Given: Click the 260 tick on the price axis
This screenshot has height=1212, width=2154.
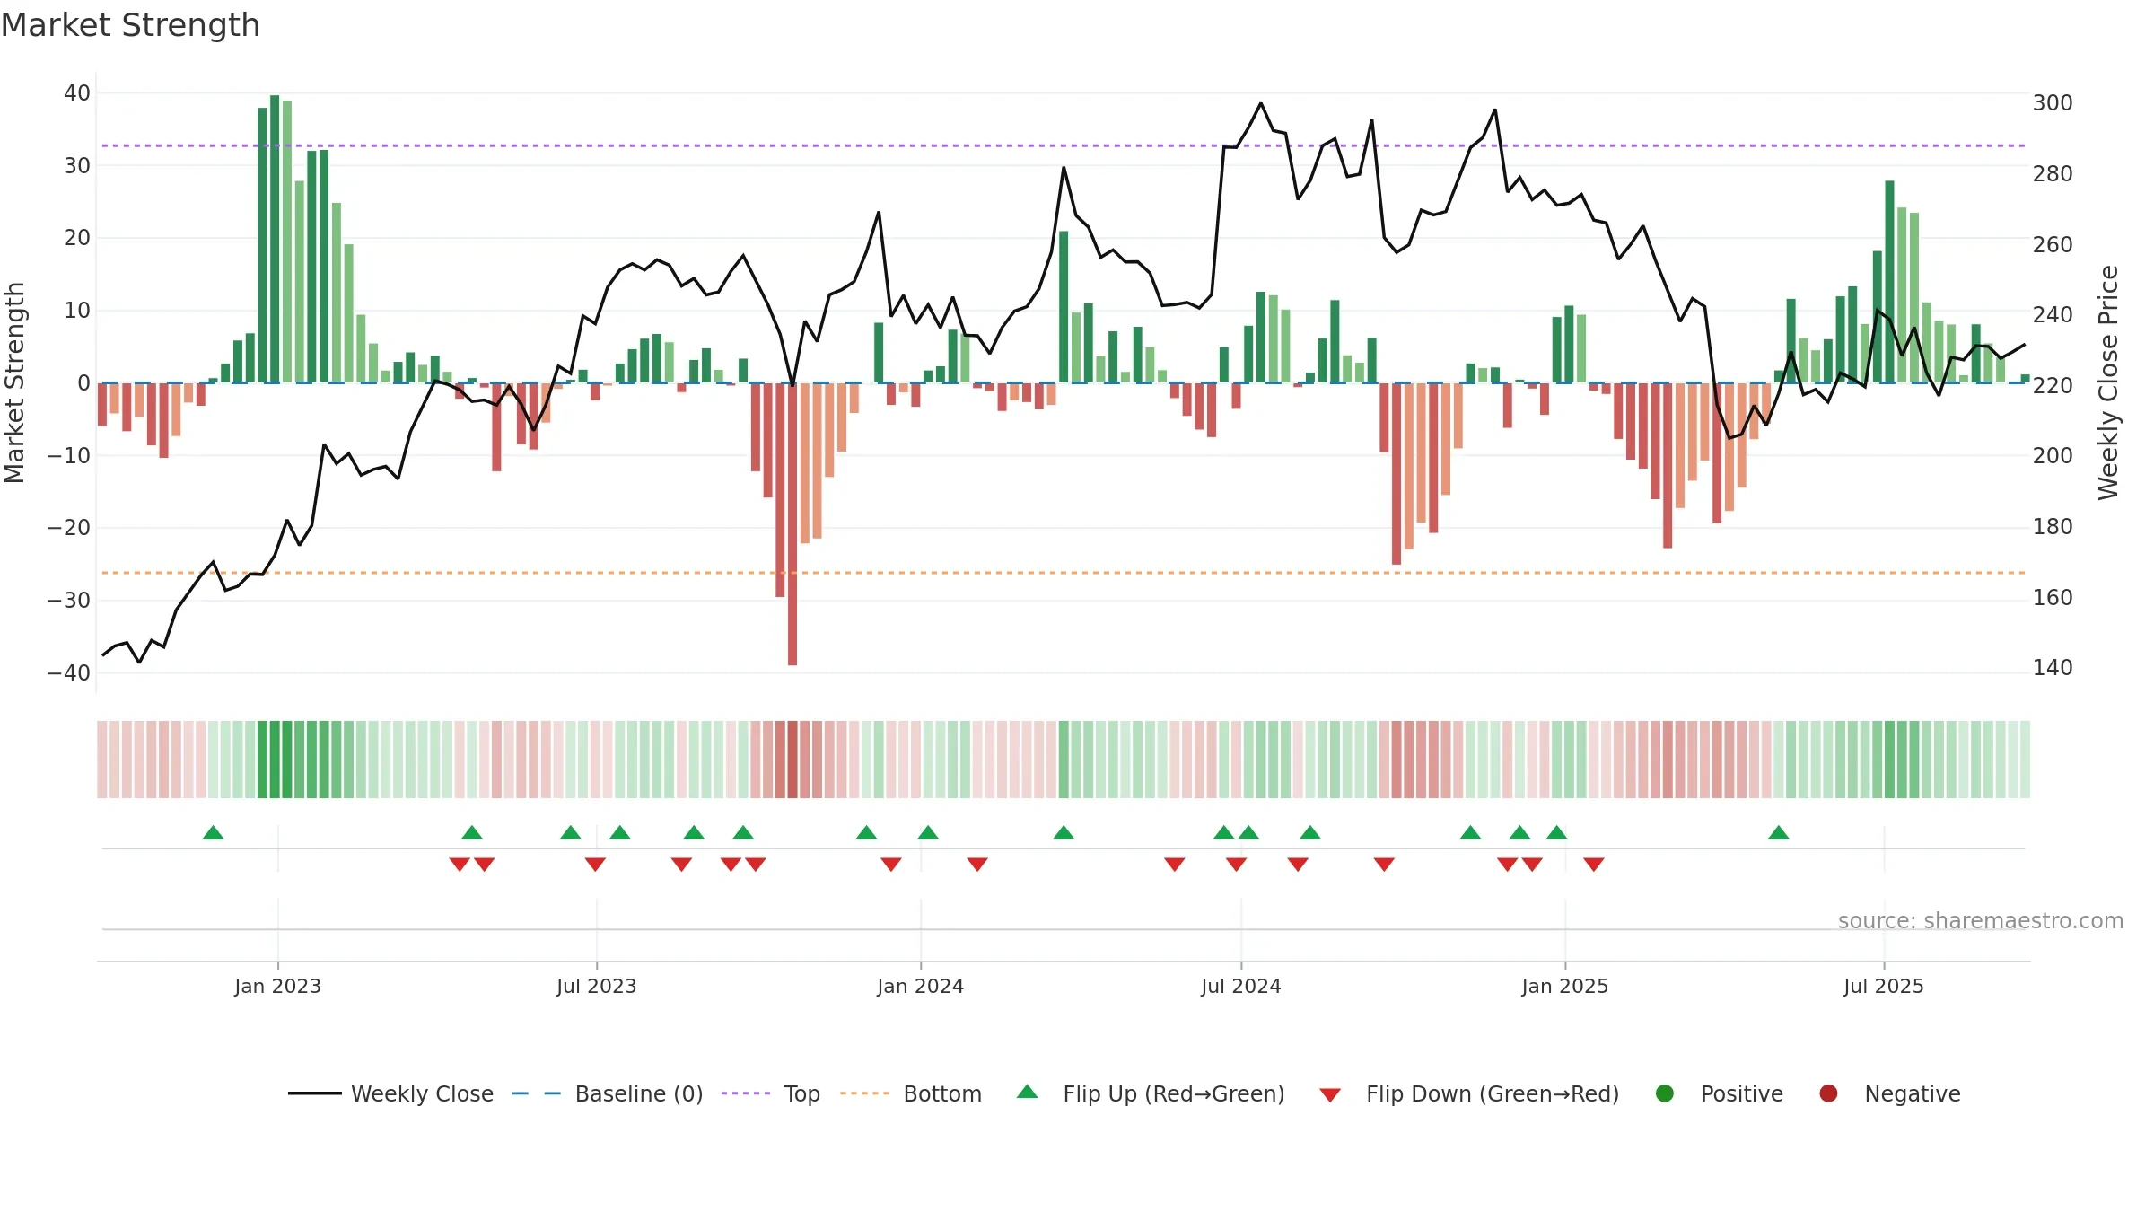Looking at the screenshot, I should 2053,245.
